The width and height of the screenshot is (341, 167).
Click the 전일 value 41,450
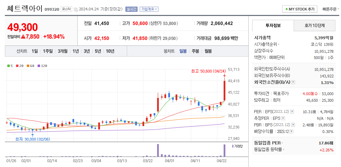coord(102,23)
